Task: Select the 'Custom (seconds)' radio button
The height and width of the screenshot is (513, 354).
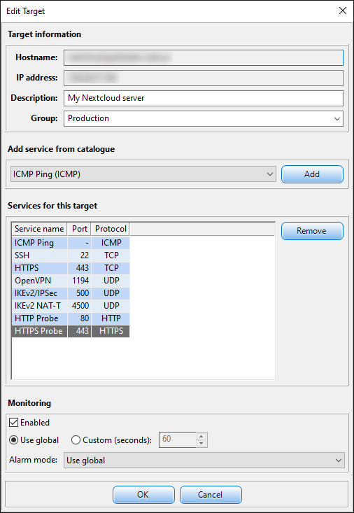Action: tap(76, 440)
